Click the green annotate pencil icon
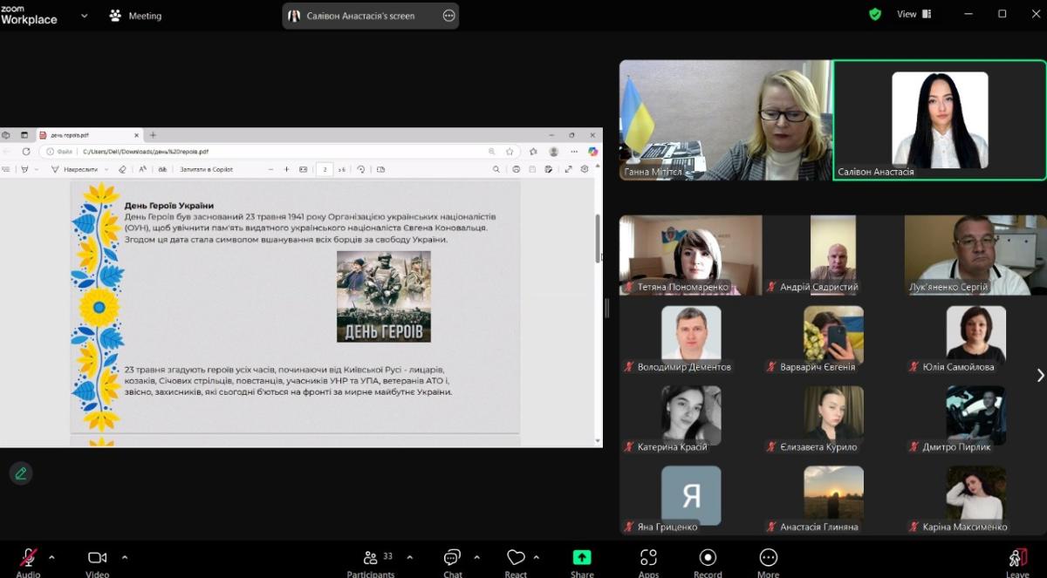Viewport: 1047px width, 578px height. 21,473
